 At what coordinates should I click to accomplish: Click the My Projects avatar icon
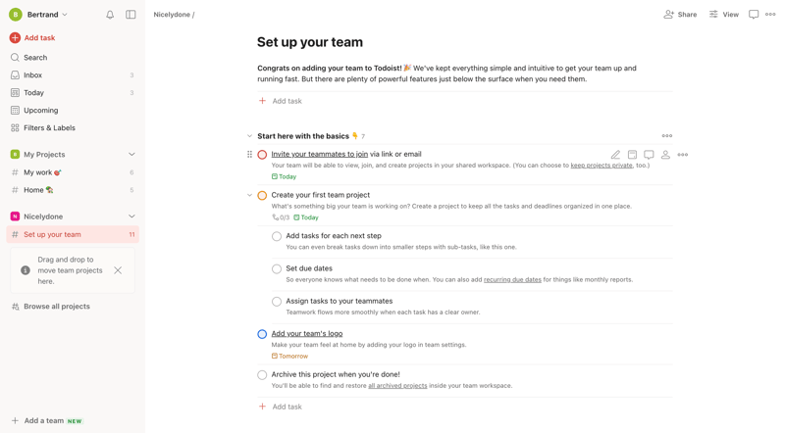click(15, 155)
